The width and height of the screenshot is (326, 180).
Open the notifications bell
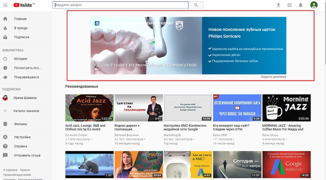tap(301, 5)
